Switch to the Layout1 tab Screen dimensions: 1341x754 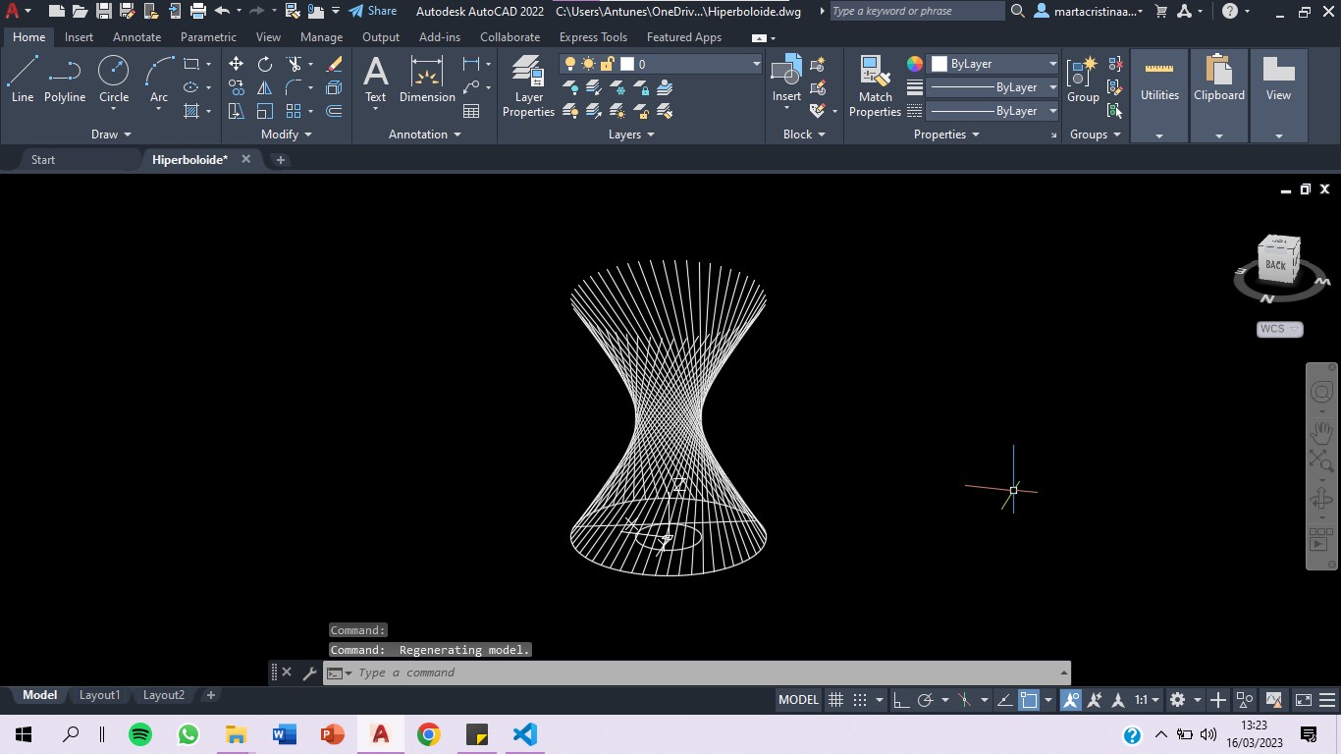point(99,695)
